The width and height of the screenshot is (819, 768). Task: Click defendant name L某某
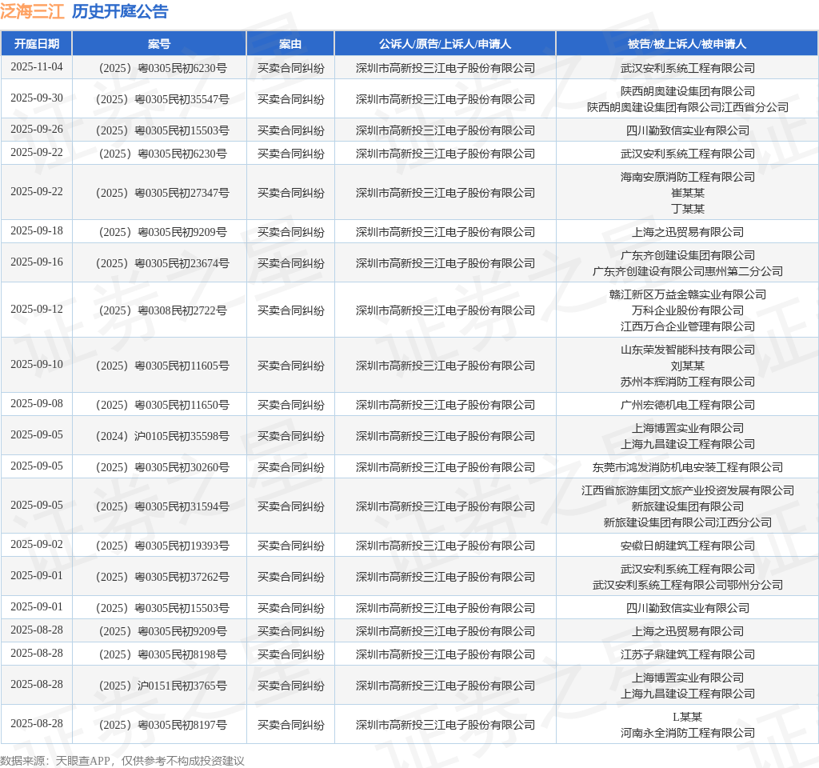(x=687, y=717)
